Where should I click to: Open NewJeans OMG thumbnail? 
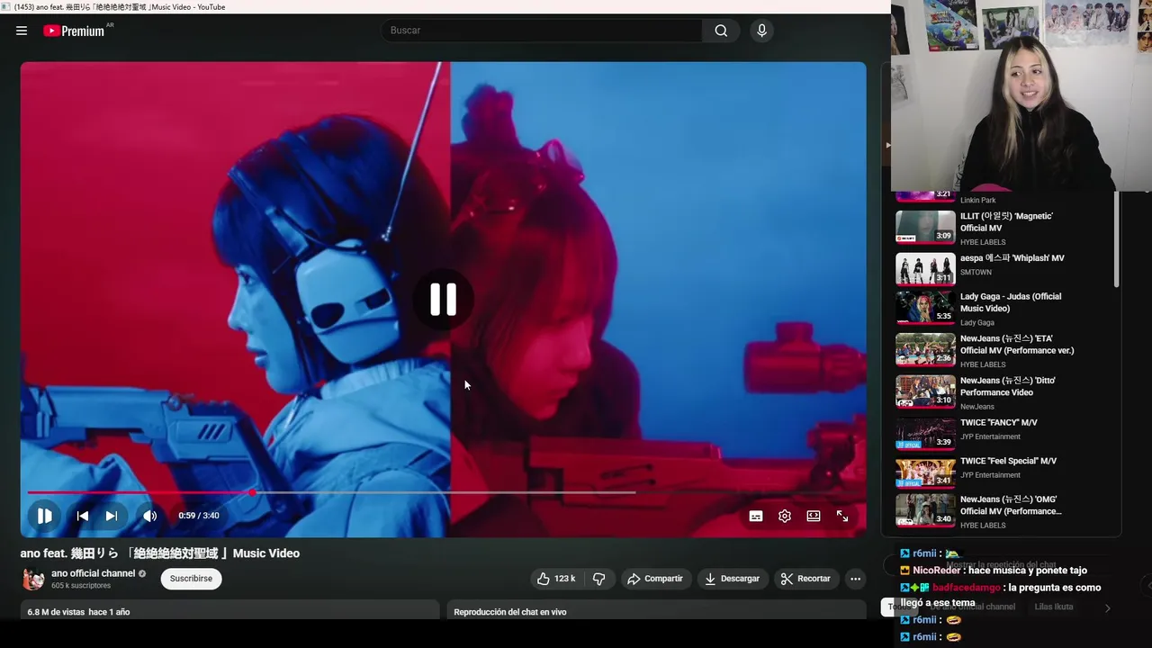(925, 510)
